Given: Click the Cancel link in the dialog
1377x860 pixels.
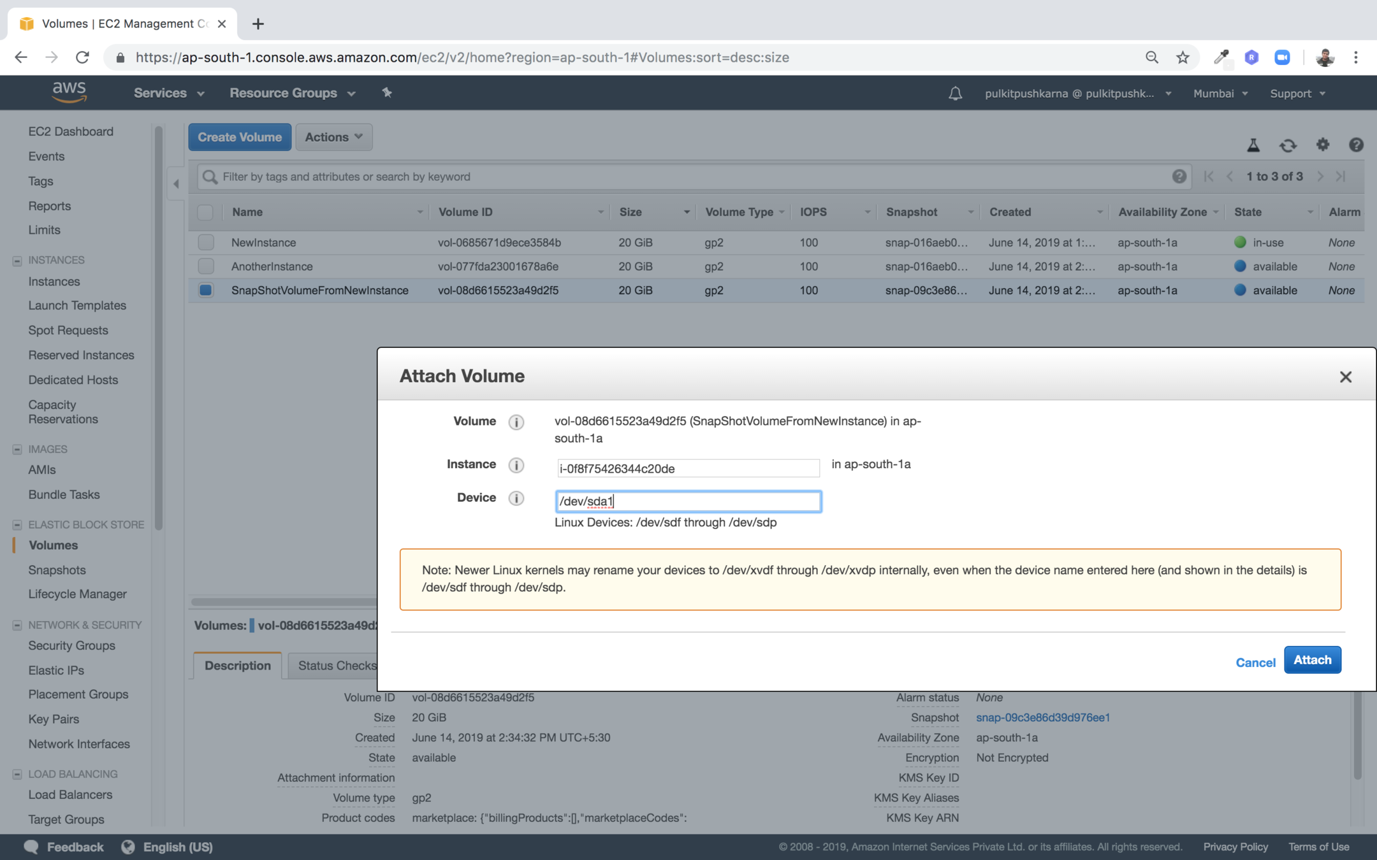Looking at the screenshot, I should 1255,662.
